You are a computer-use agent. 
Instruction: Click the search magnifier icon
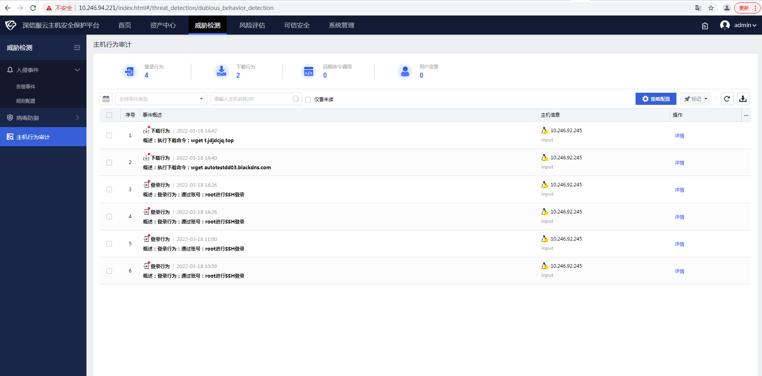(x=296, y=99)
